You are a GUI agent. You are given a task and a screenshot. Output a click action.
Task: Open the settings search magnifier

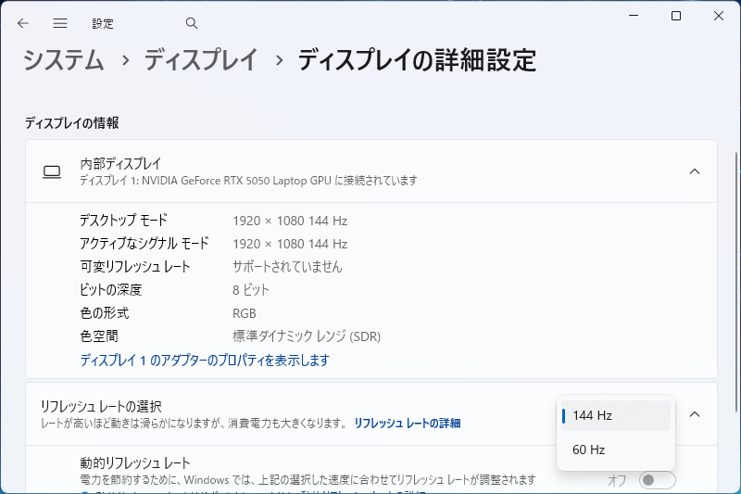(x=192, y=23)
